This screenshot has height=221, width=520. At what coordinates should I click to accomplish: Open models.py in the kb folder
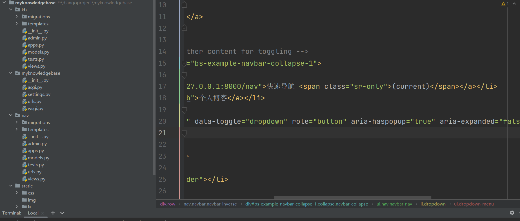click(39, 52)
